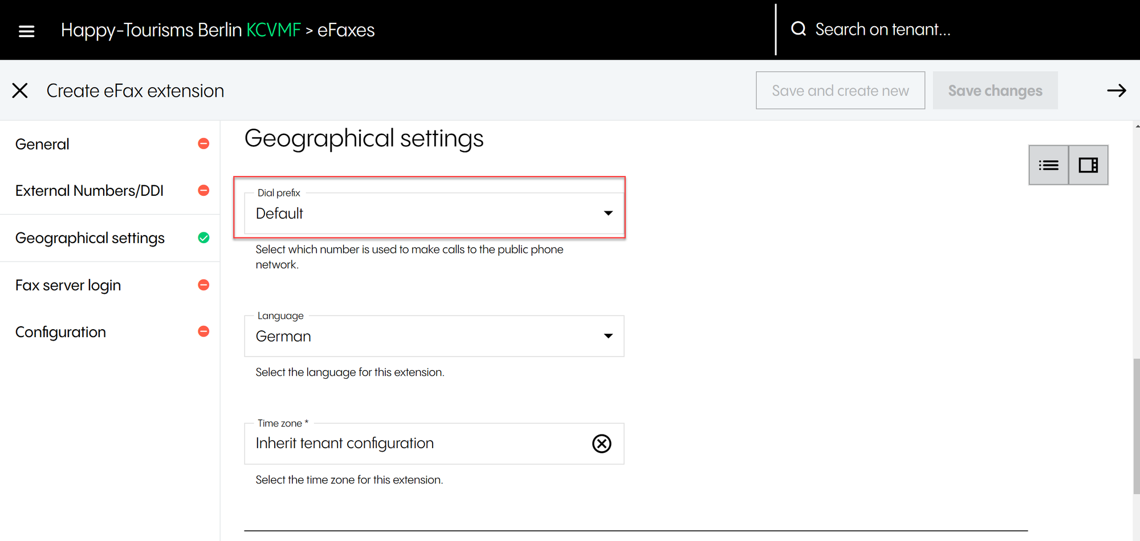Close the Create eFax extension form

coord(20,91)
